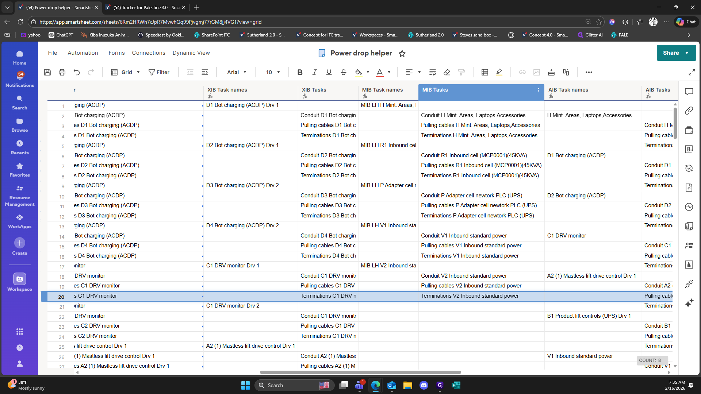The image size is (701, 394).
Task: Click the Undo arrow icon
Action: 76,72
